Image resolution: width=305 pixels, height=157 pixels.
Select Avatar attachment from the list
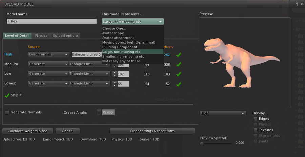click(x=118, y=38)
